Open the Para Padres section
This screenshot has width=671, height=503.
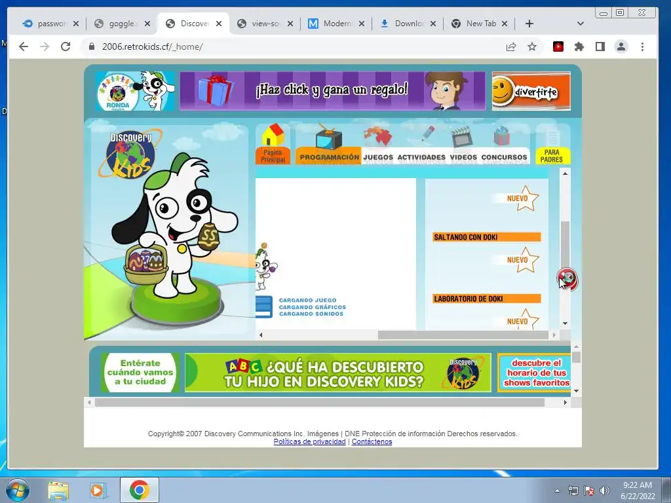pyautogui.click(x=552, y=146)
